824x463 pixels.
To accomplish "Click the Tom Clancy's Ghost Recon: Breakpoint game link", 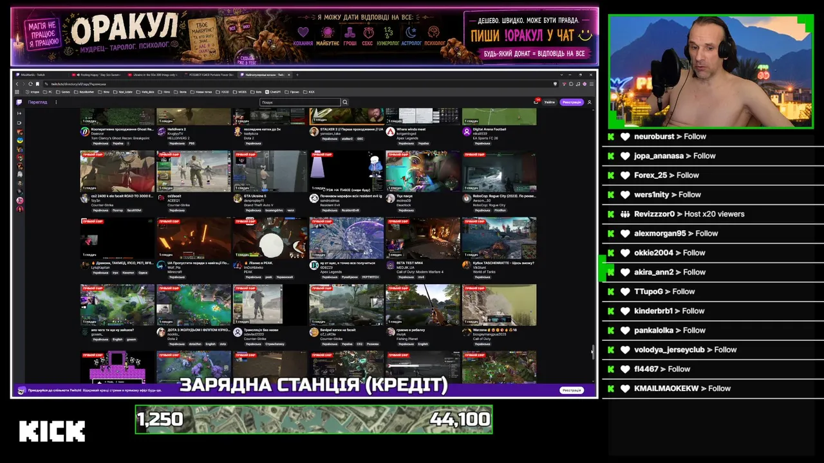I will click(x=120, y=138).
